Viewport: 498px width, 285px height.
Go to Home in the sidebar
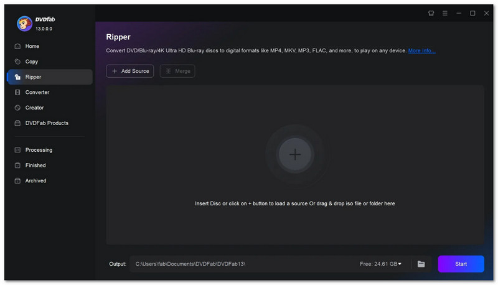click(x=32, y=46)
